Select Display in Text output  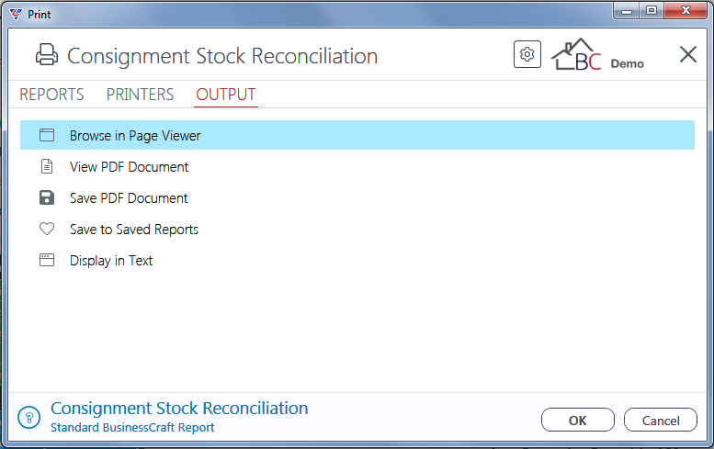click(x=110, y=261)
